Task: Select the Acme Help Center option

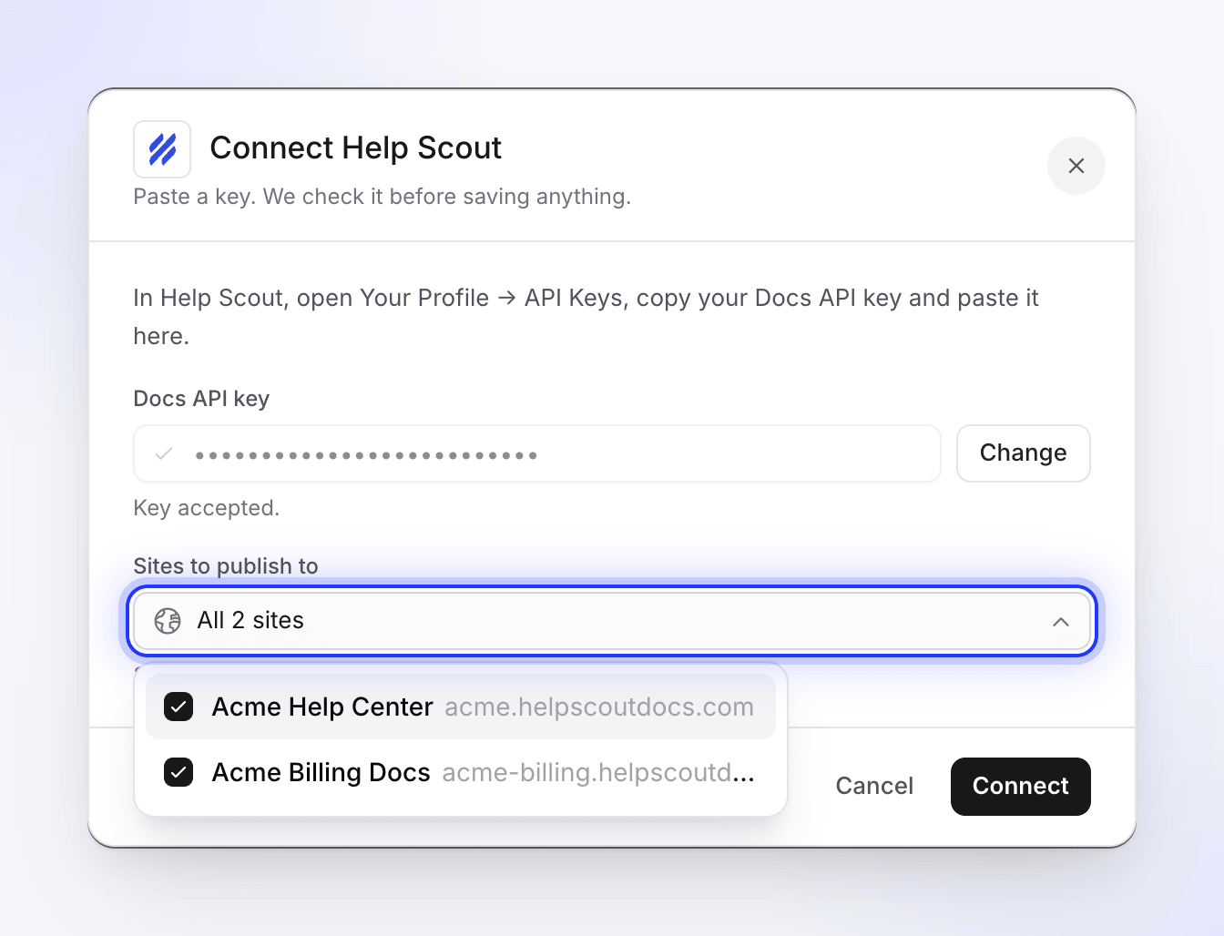Action: click(x=461, y=707)
